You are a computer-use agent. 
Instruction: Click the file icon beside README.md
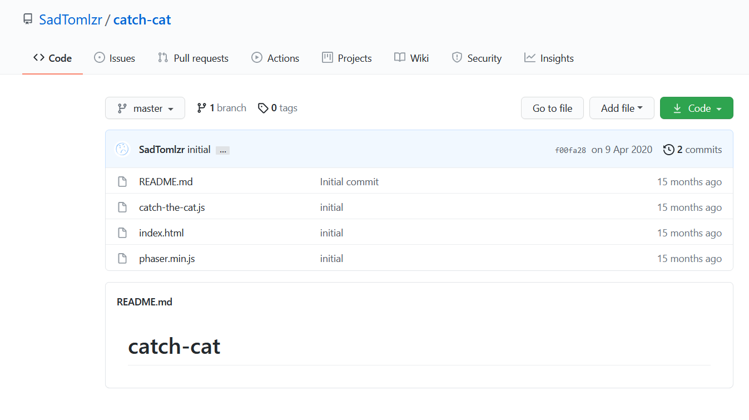122,182
